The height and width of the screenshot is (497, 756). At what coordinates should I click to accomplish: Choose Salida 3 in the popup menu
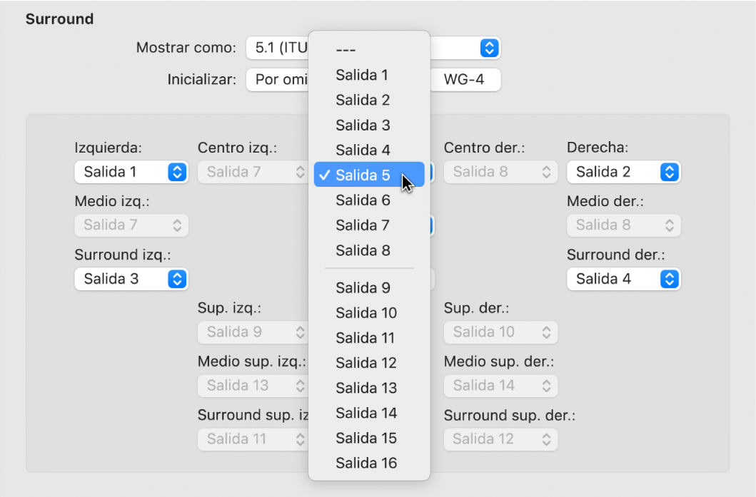(362, 125)
